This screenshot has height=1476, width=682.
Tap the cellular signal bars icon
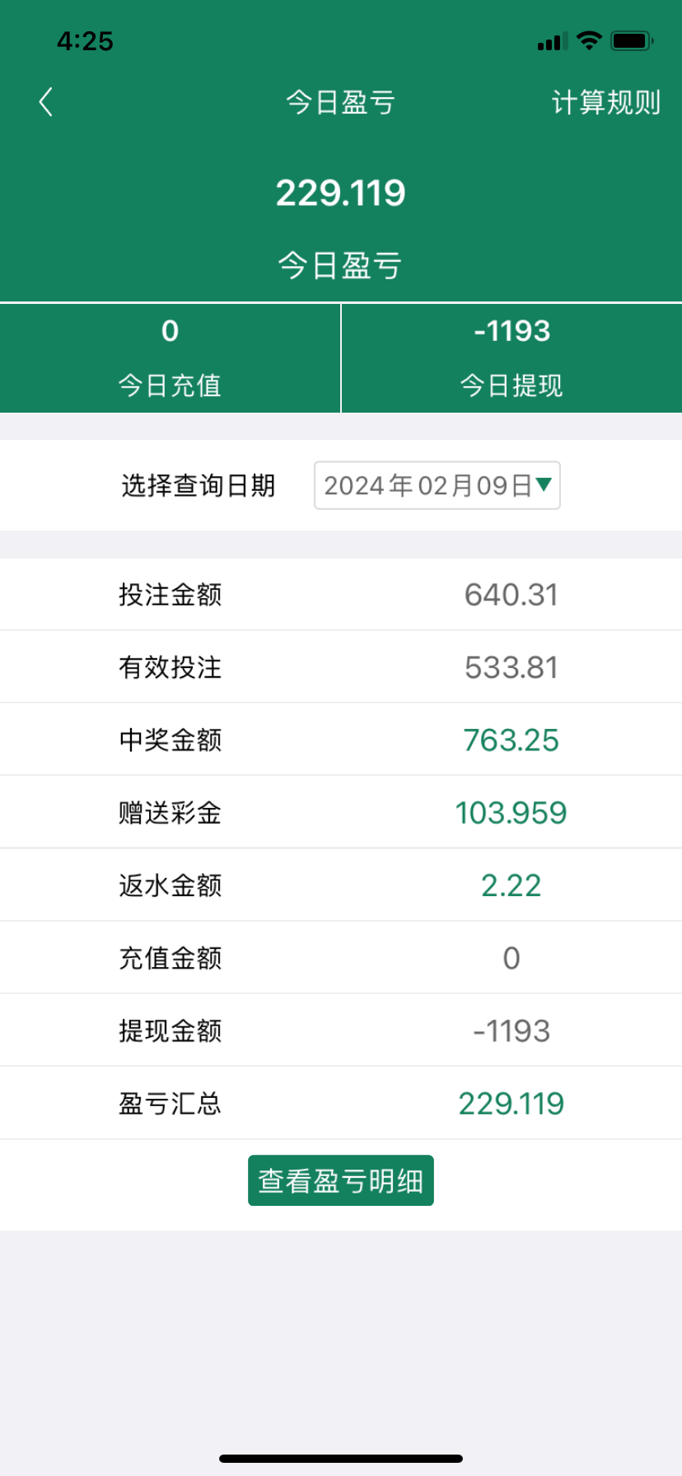click(550, 41)
